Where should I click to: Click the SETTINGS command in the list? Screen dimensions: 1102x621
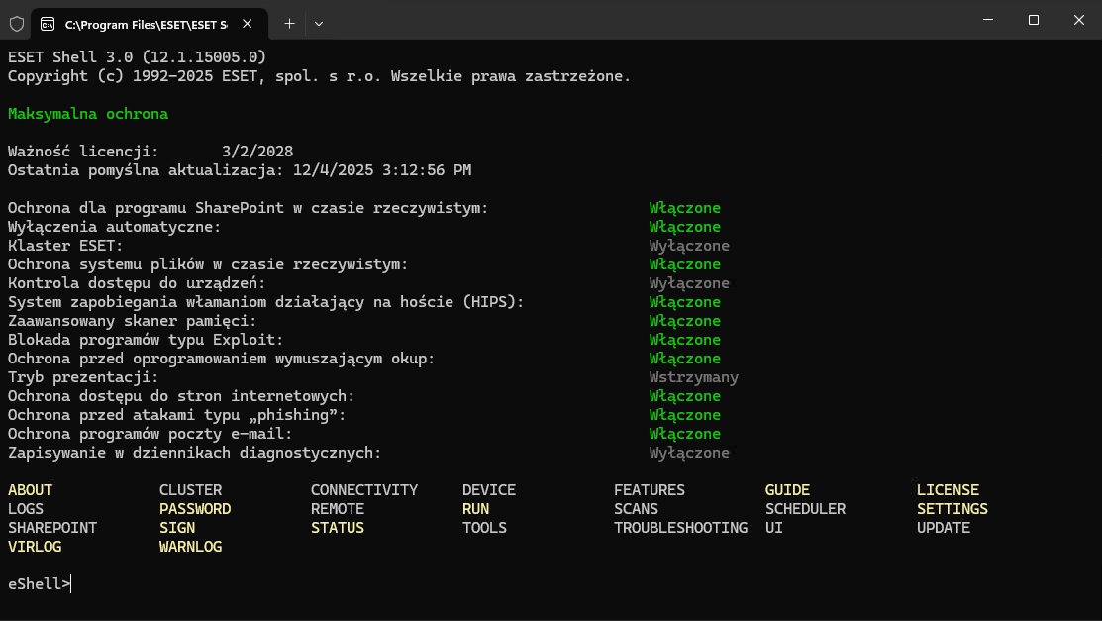coord(952,509)
